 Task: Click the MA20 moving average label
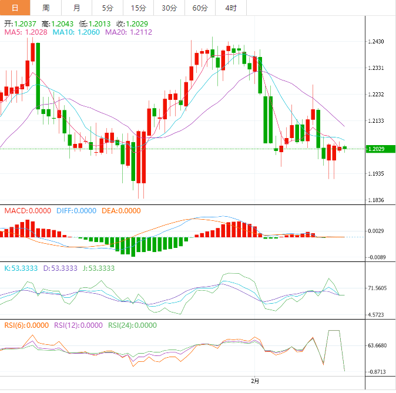click(x=128, y=32)
